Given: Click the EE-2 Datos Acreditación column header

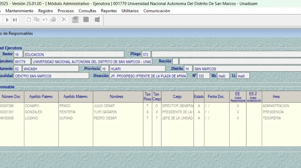Looking at the screenshot, I should pyautogui.click(x=254, y=96).
